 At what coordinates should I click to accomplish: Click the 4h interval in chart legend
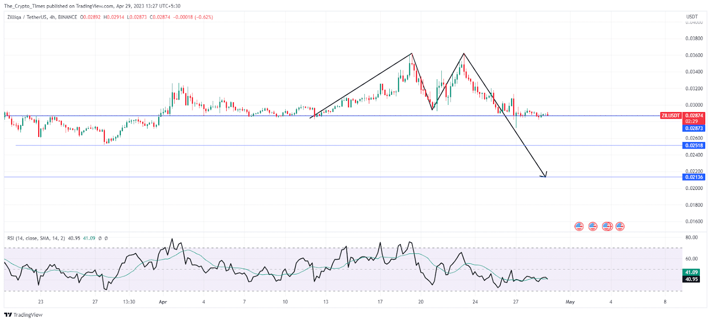pyautogui.click(x=52, y=17)
